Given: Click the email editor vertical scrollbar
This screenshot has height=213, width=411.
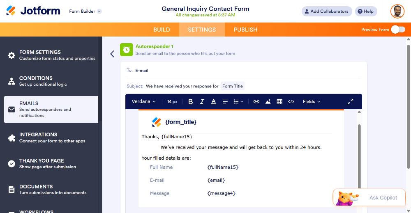Looking at the screenshot, I should coord(359,157).
